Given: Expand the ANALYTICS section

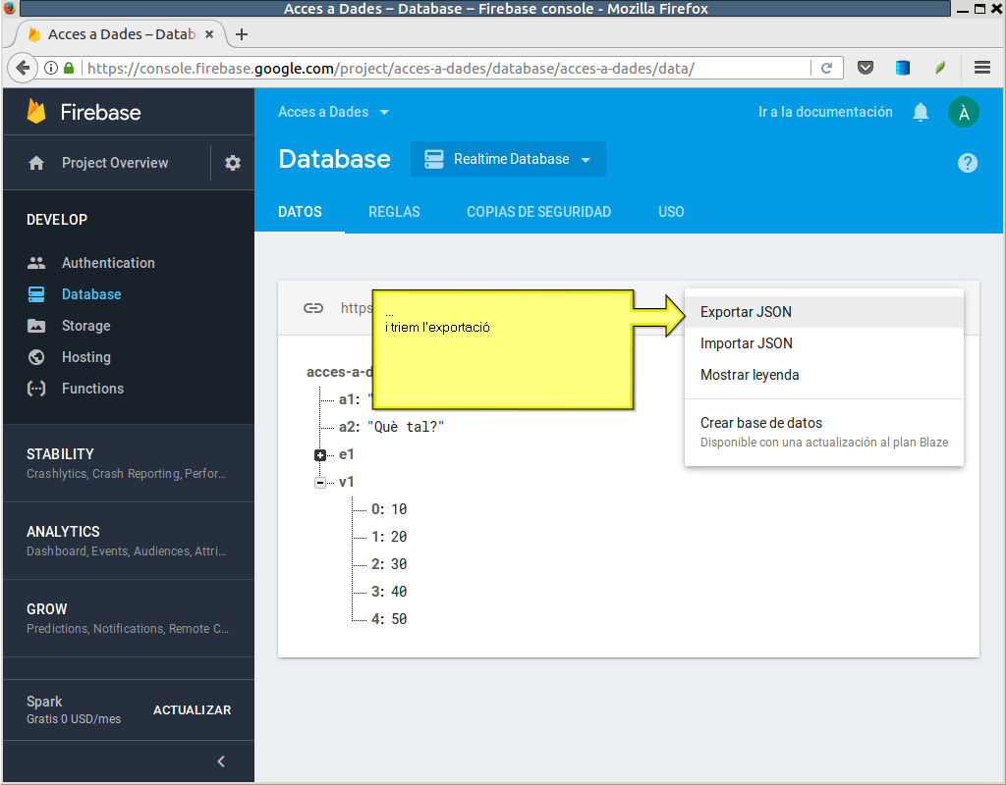Looking at the screenshot, I should pyautogui.click(x=129, y=541).
